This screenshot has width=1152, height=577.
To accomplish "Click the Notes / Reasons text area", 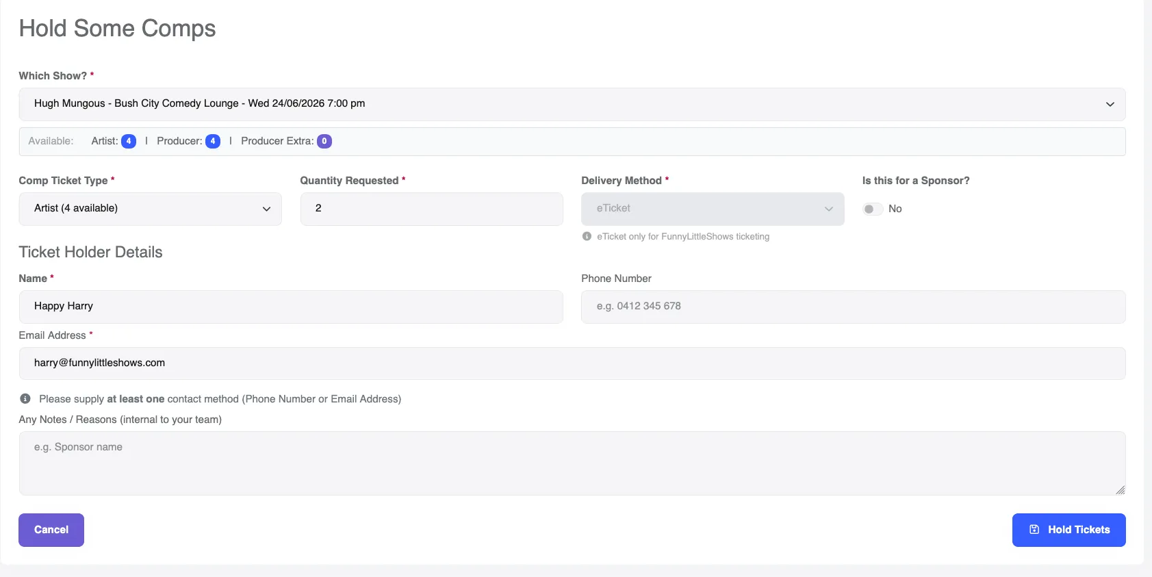I will [572, 463].
